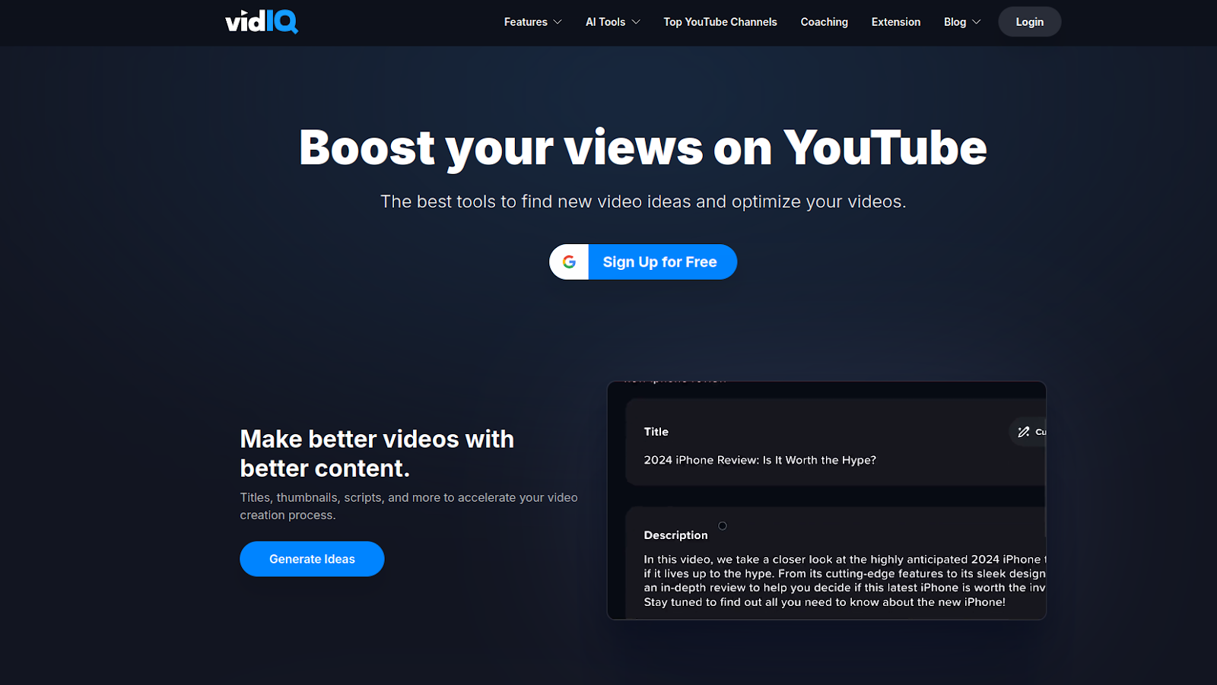This screenshot has height=685, width=1217.
Task: Click Sign Up for Free
Action: 643,262
